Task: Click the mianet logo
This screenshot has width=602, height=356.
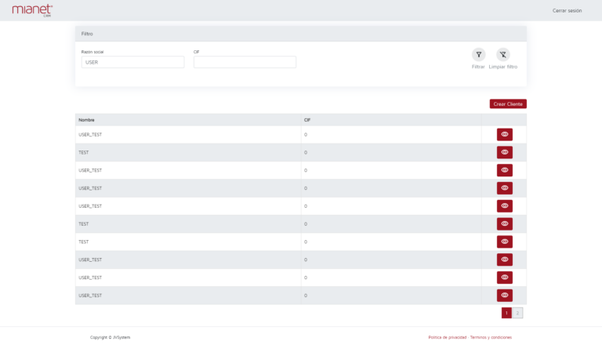Action: [x=32, y=10]
